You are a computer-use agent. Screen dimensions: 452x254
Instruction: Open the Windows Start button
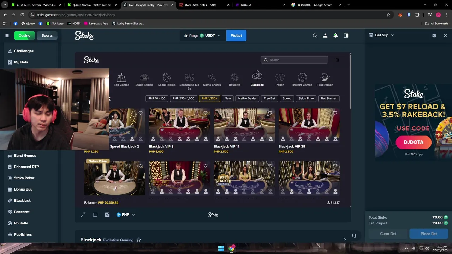pyautogui.click(x=221, y=248)
